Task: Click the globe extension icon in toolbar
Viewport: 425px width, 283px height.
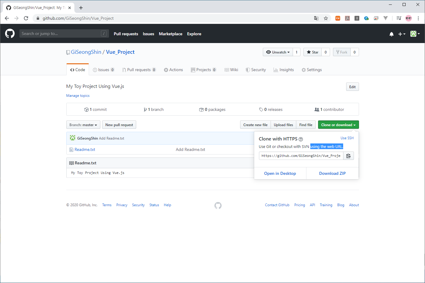Action: [x=366, y=18]
